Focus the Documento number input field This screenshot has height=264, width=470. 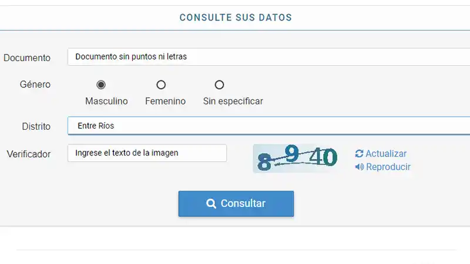pyautogui.click(x=268, y=57)
